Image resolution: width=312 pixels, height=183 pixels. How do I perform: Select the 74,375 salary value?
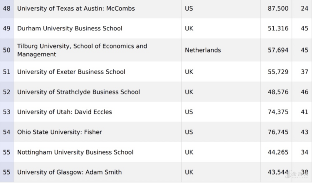pyautogui.click(x=278, y=112)
